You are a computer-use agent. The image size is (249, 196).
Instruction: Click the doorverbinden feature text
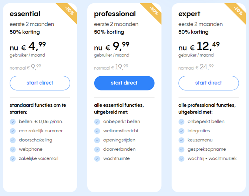(x=119, y=149)
